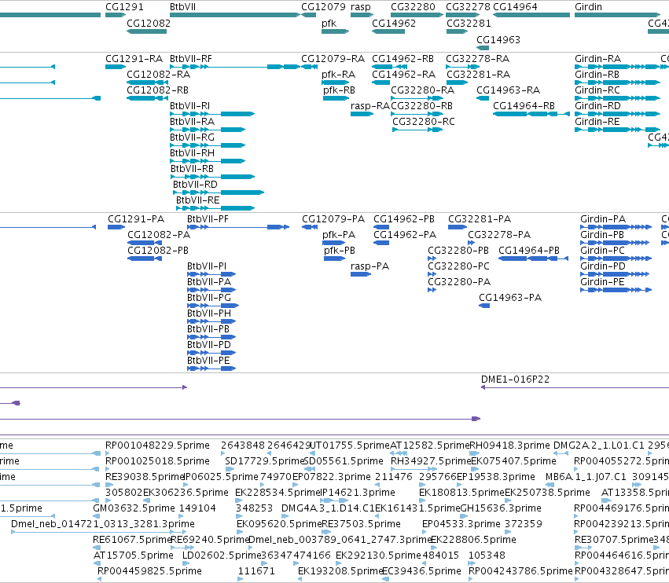Open transcript CG12079-RA
Viewport: 669px width, 583px height.
(x=333, y=58)
